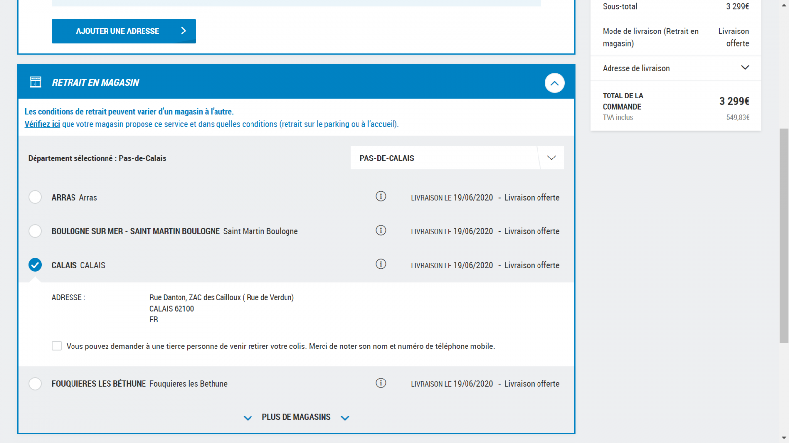
Task: Click the CALAIS 62100 address line
Action: 172,309
